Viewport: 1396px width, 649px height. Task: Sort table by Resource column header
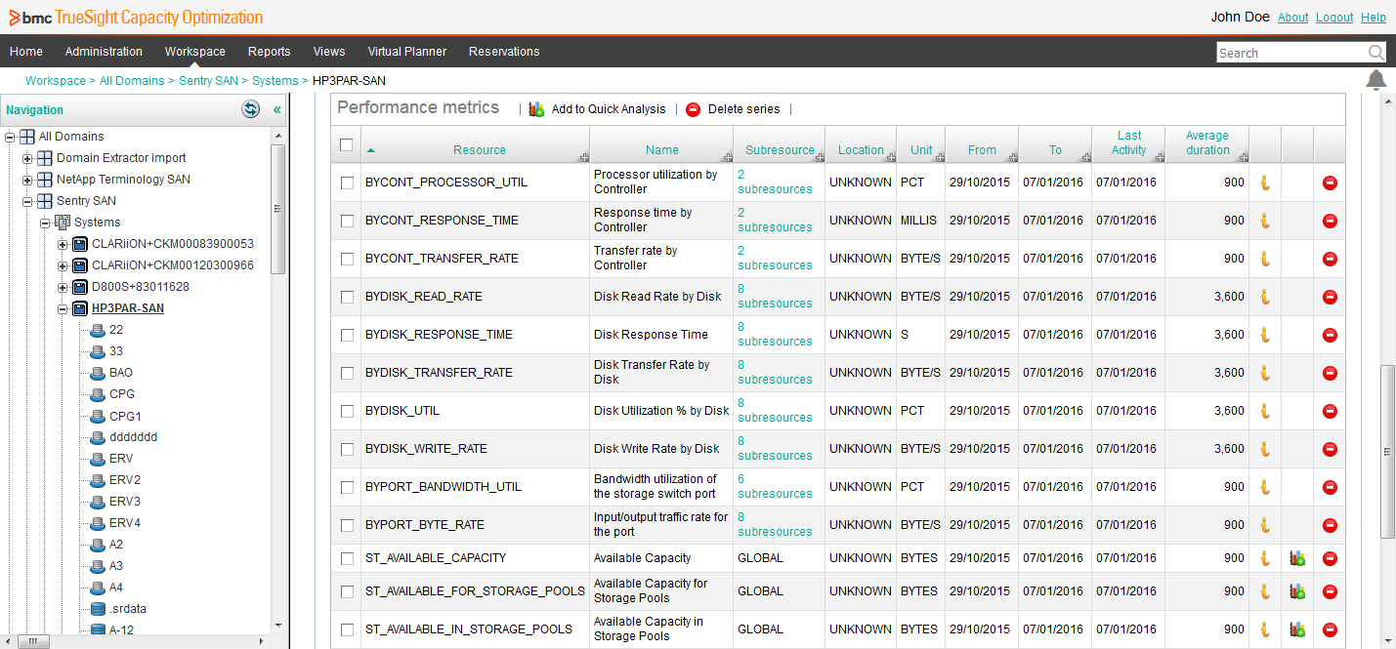point(479,150)
